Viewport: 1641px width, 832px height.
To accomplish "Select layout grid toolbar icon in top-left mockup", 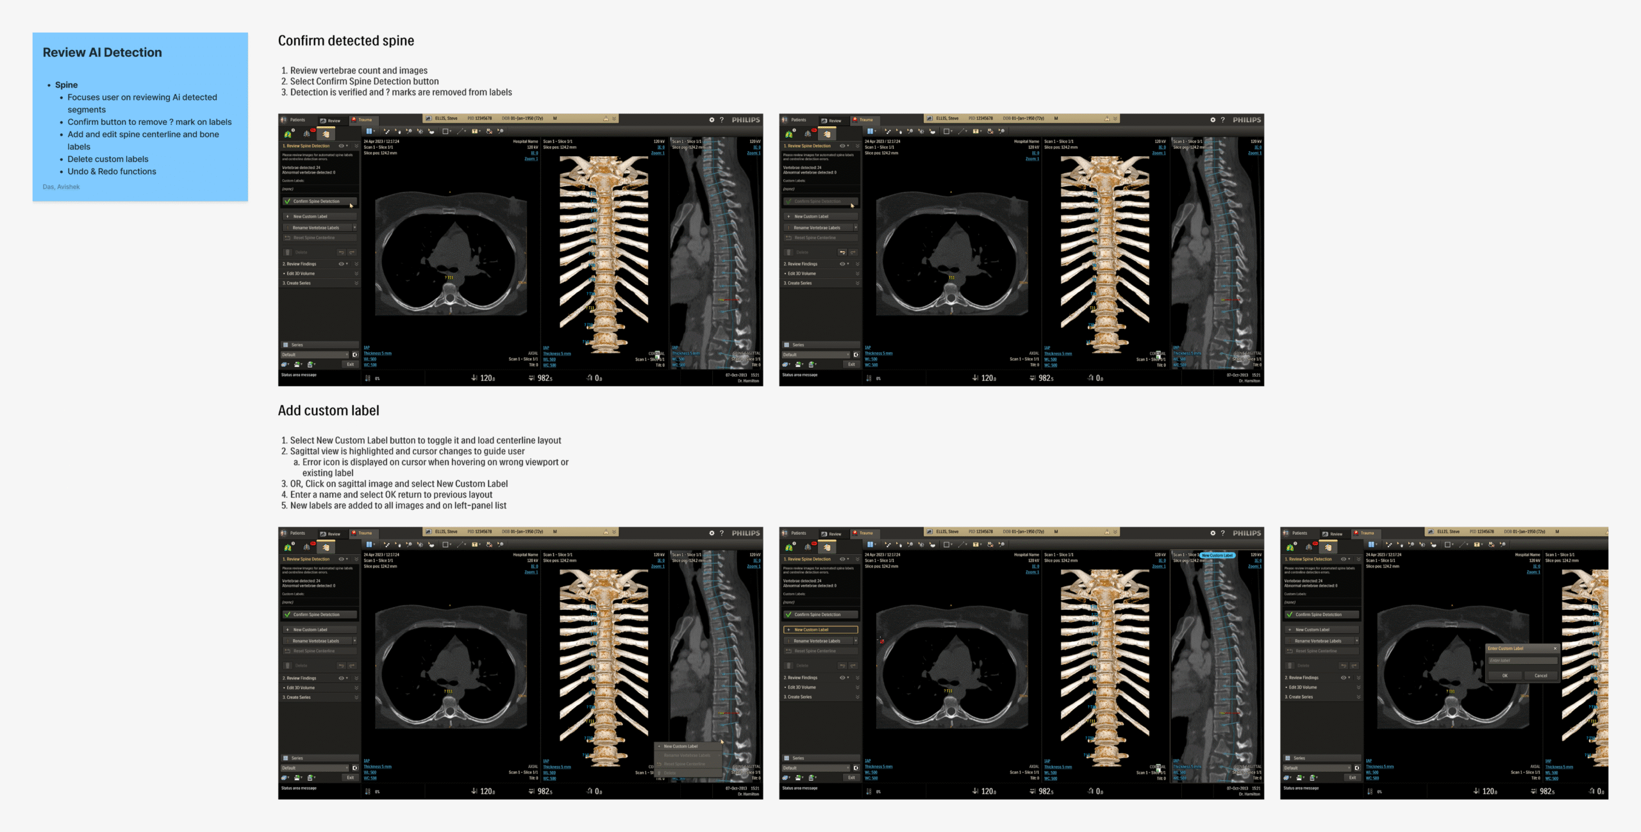I will click(369, 131).
